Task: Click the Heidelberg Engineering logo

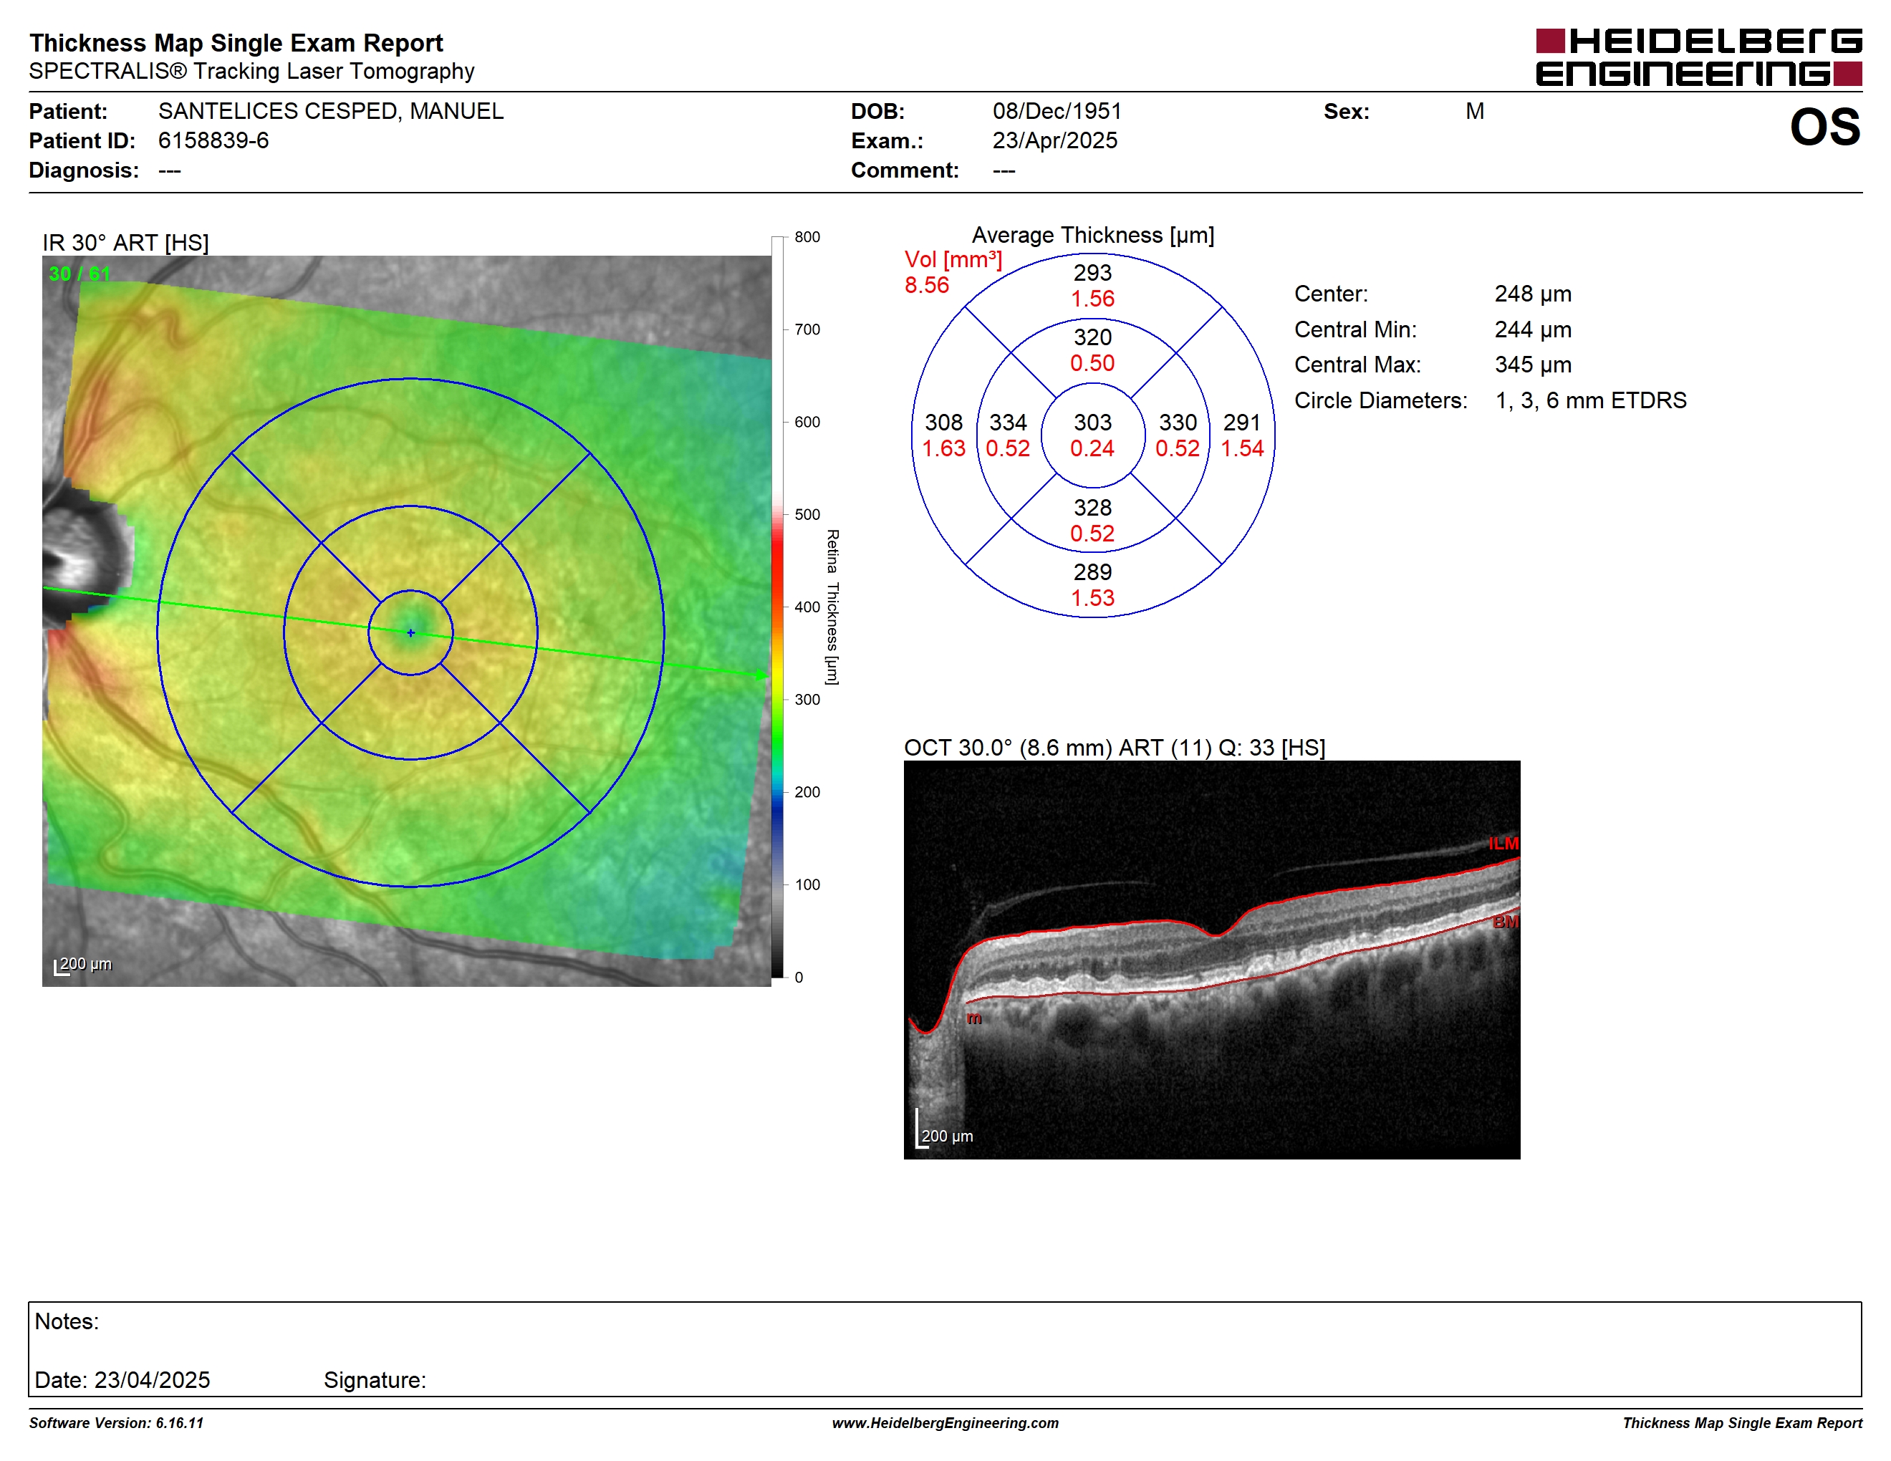Action: coord(1698,57)
